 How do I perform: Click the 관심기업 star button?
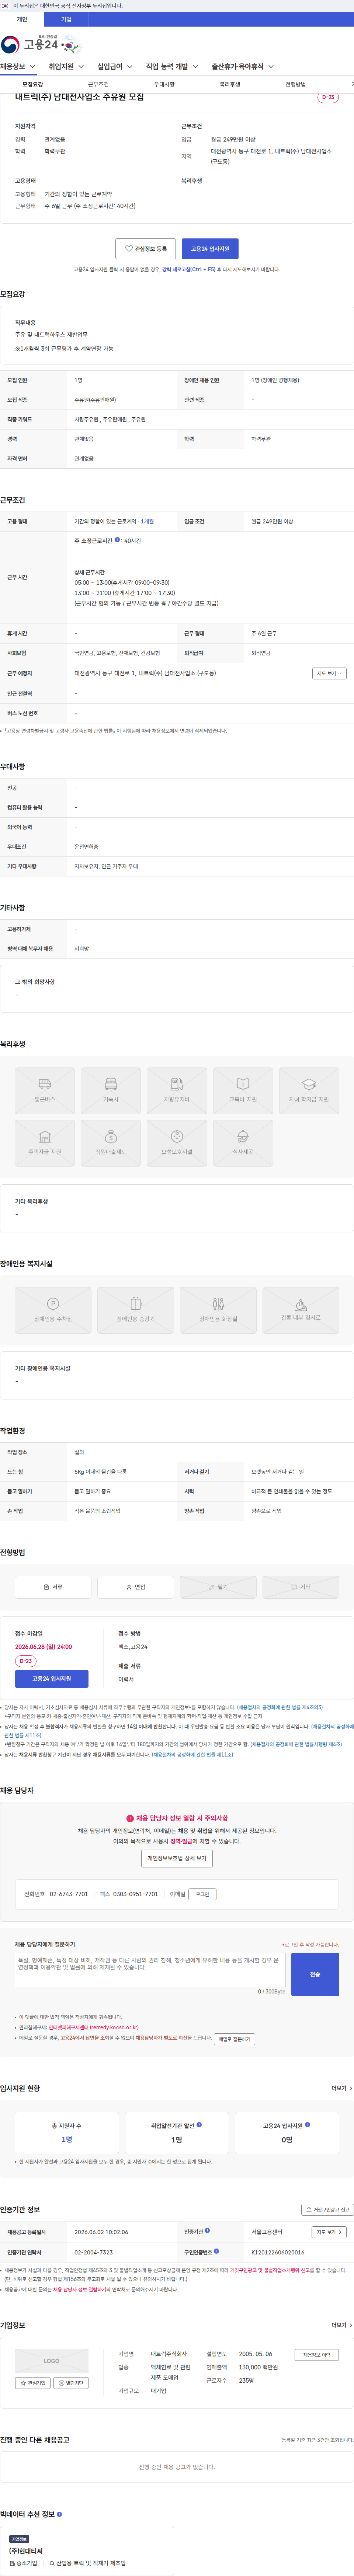(33, 2383)
